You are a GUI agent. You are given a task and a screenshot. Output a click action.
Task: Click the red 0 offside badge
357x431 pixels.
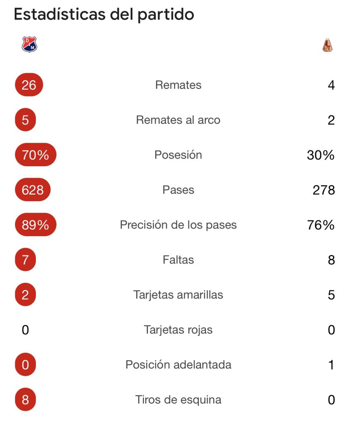(25, 364)
